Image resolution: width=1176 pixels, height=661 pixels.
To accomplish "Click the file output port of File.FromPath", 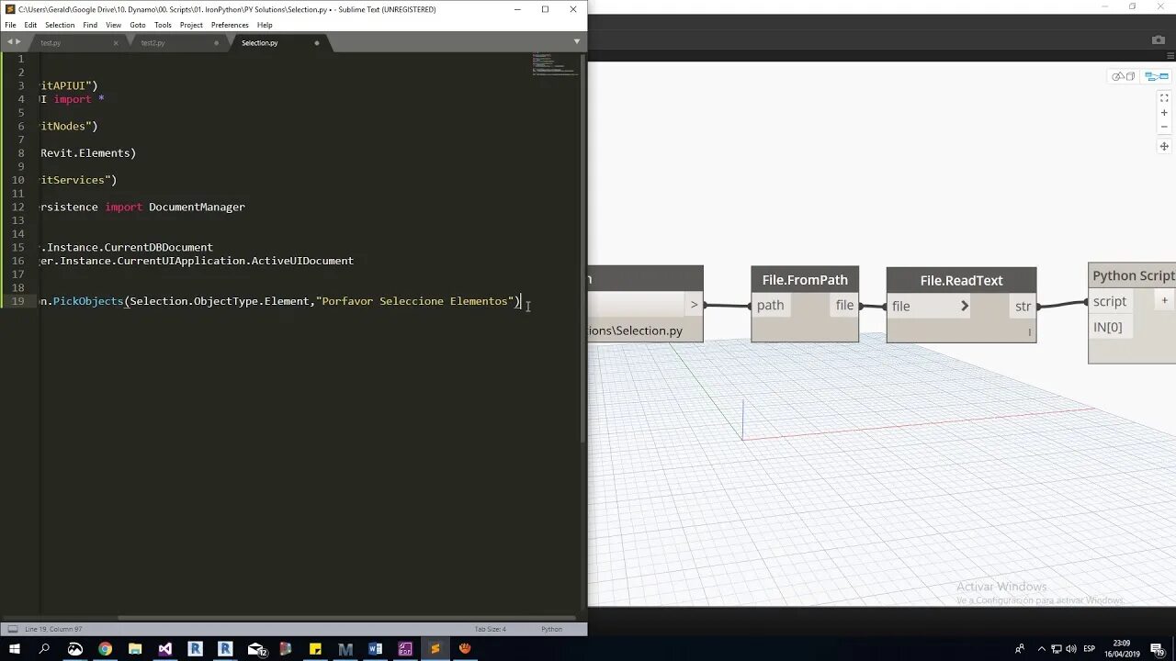I will [844, 306].
